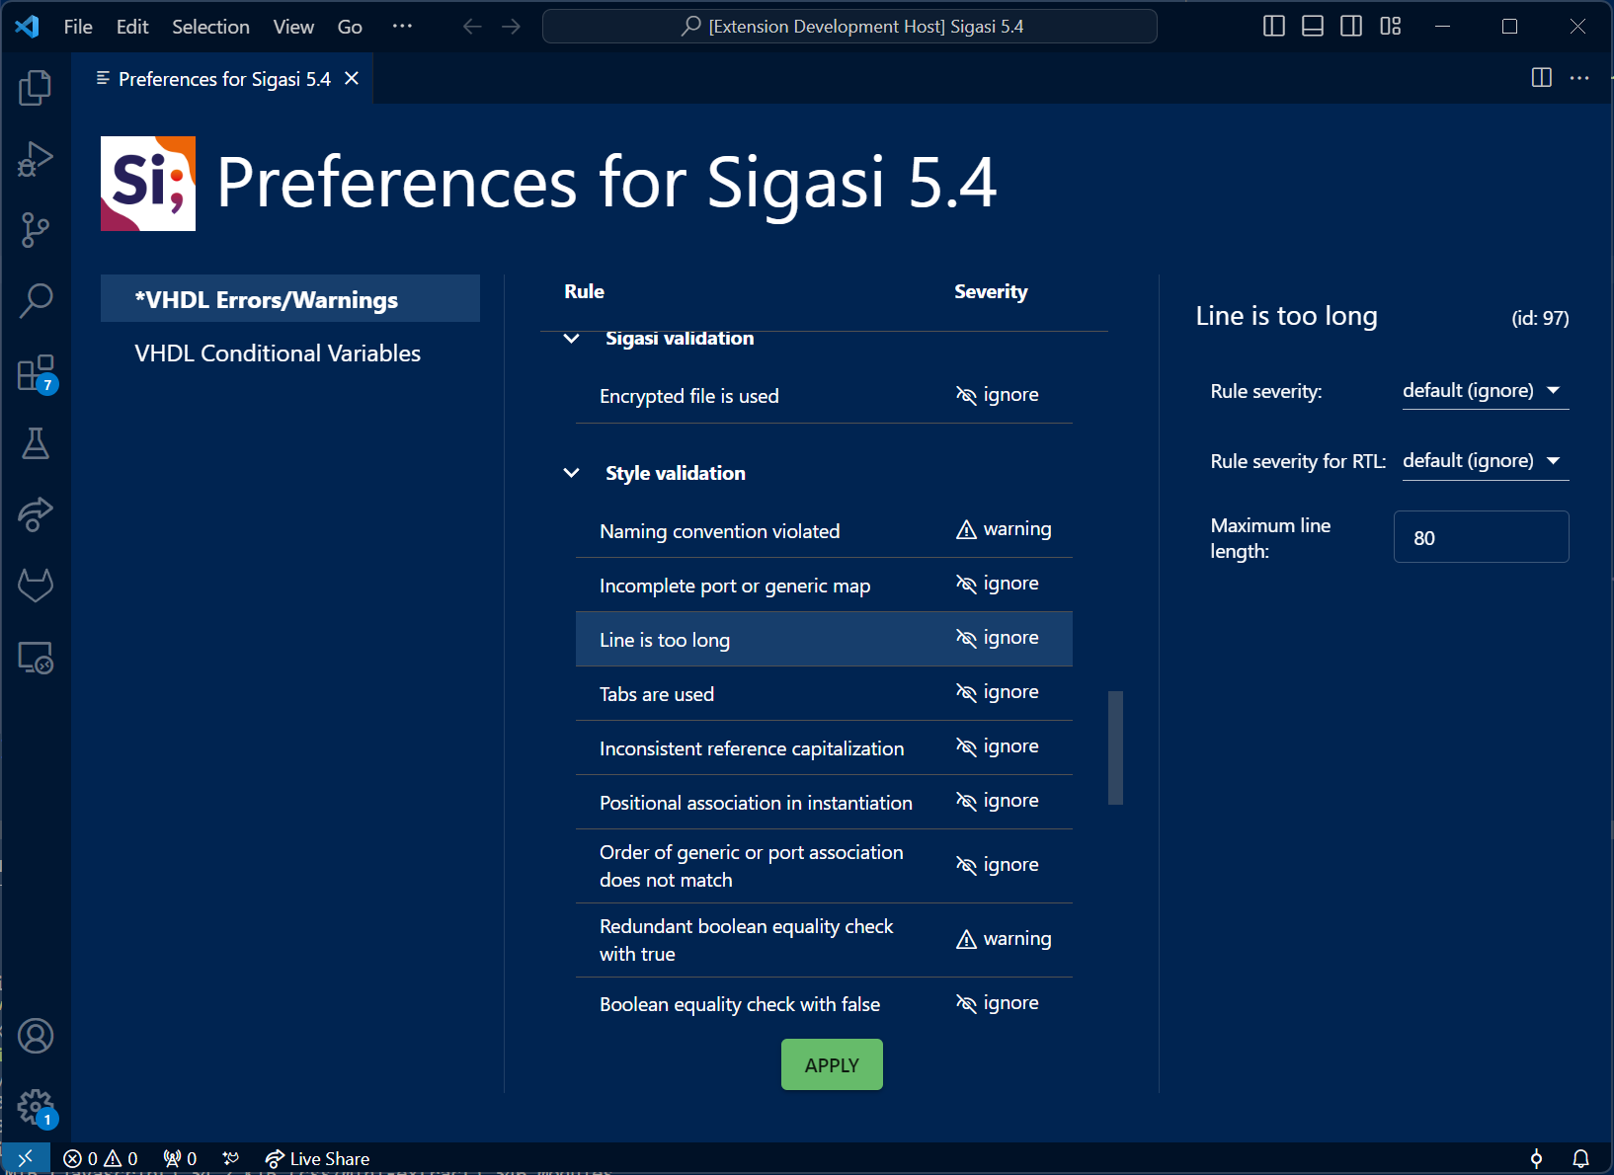Open the File menu
Viewport: 1614px width, 1175px height.
pos(78,27)
